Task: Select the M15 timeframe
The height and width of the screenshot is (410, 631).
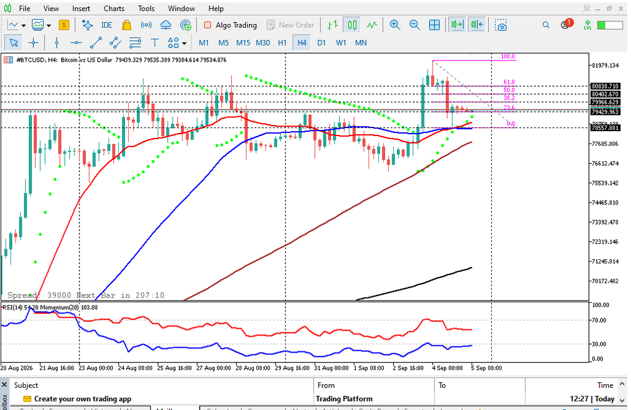Action: click(243, 42)
